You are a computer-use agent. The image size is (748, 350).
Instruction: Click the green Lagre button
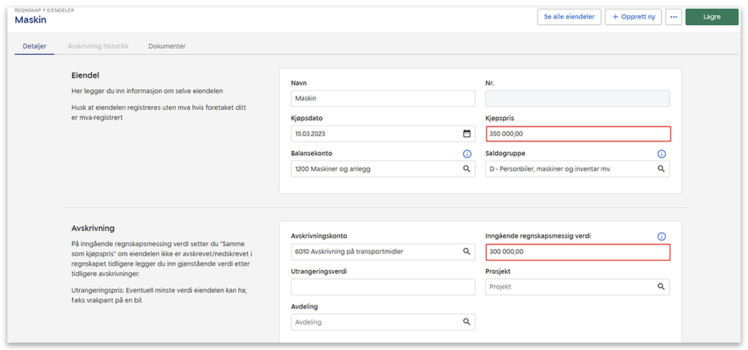point(711,17)
